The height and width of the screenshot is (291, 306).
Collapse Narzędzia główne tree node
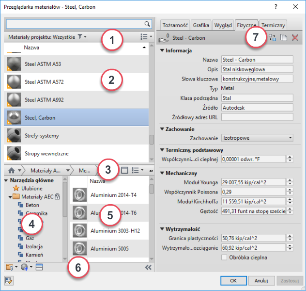click(x=6, y=180)
